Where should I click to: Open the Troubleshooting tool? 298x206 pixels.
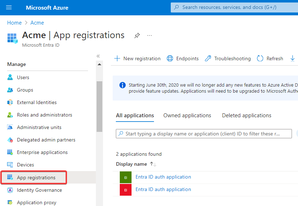tap(228, 58)
